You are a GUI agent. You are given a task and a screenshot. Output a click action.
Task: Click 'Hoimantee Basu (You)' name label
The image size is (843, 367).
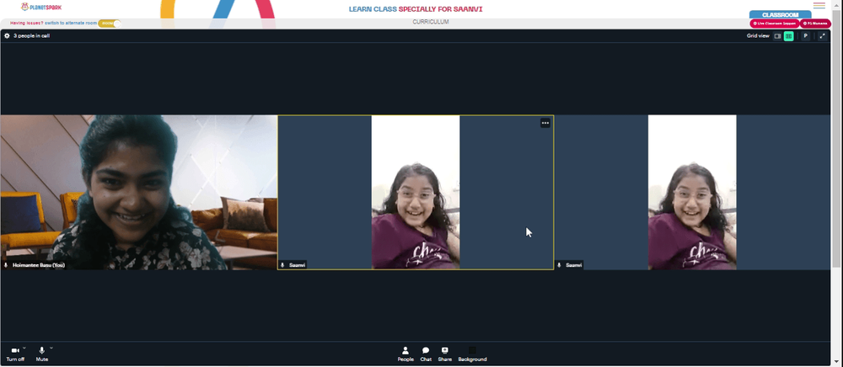tap(39, 265)
